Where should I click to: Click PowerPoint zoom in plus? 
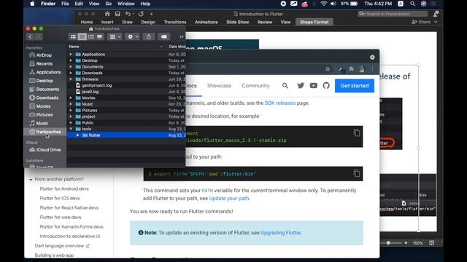tap(406, 243)
